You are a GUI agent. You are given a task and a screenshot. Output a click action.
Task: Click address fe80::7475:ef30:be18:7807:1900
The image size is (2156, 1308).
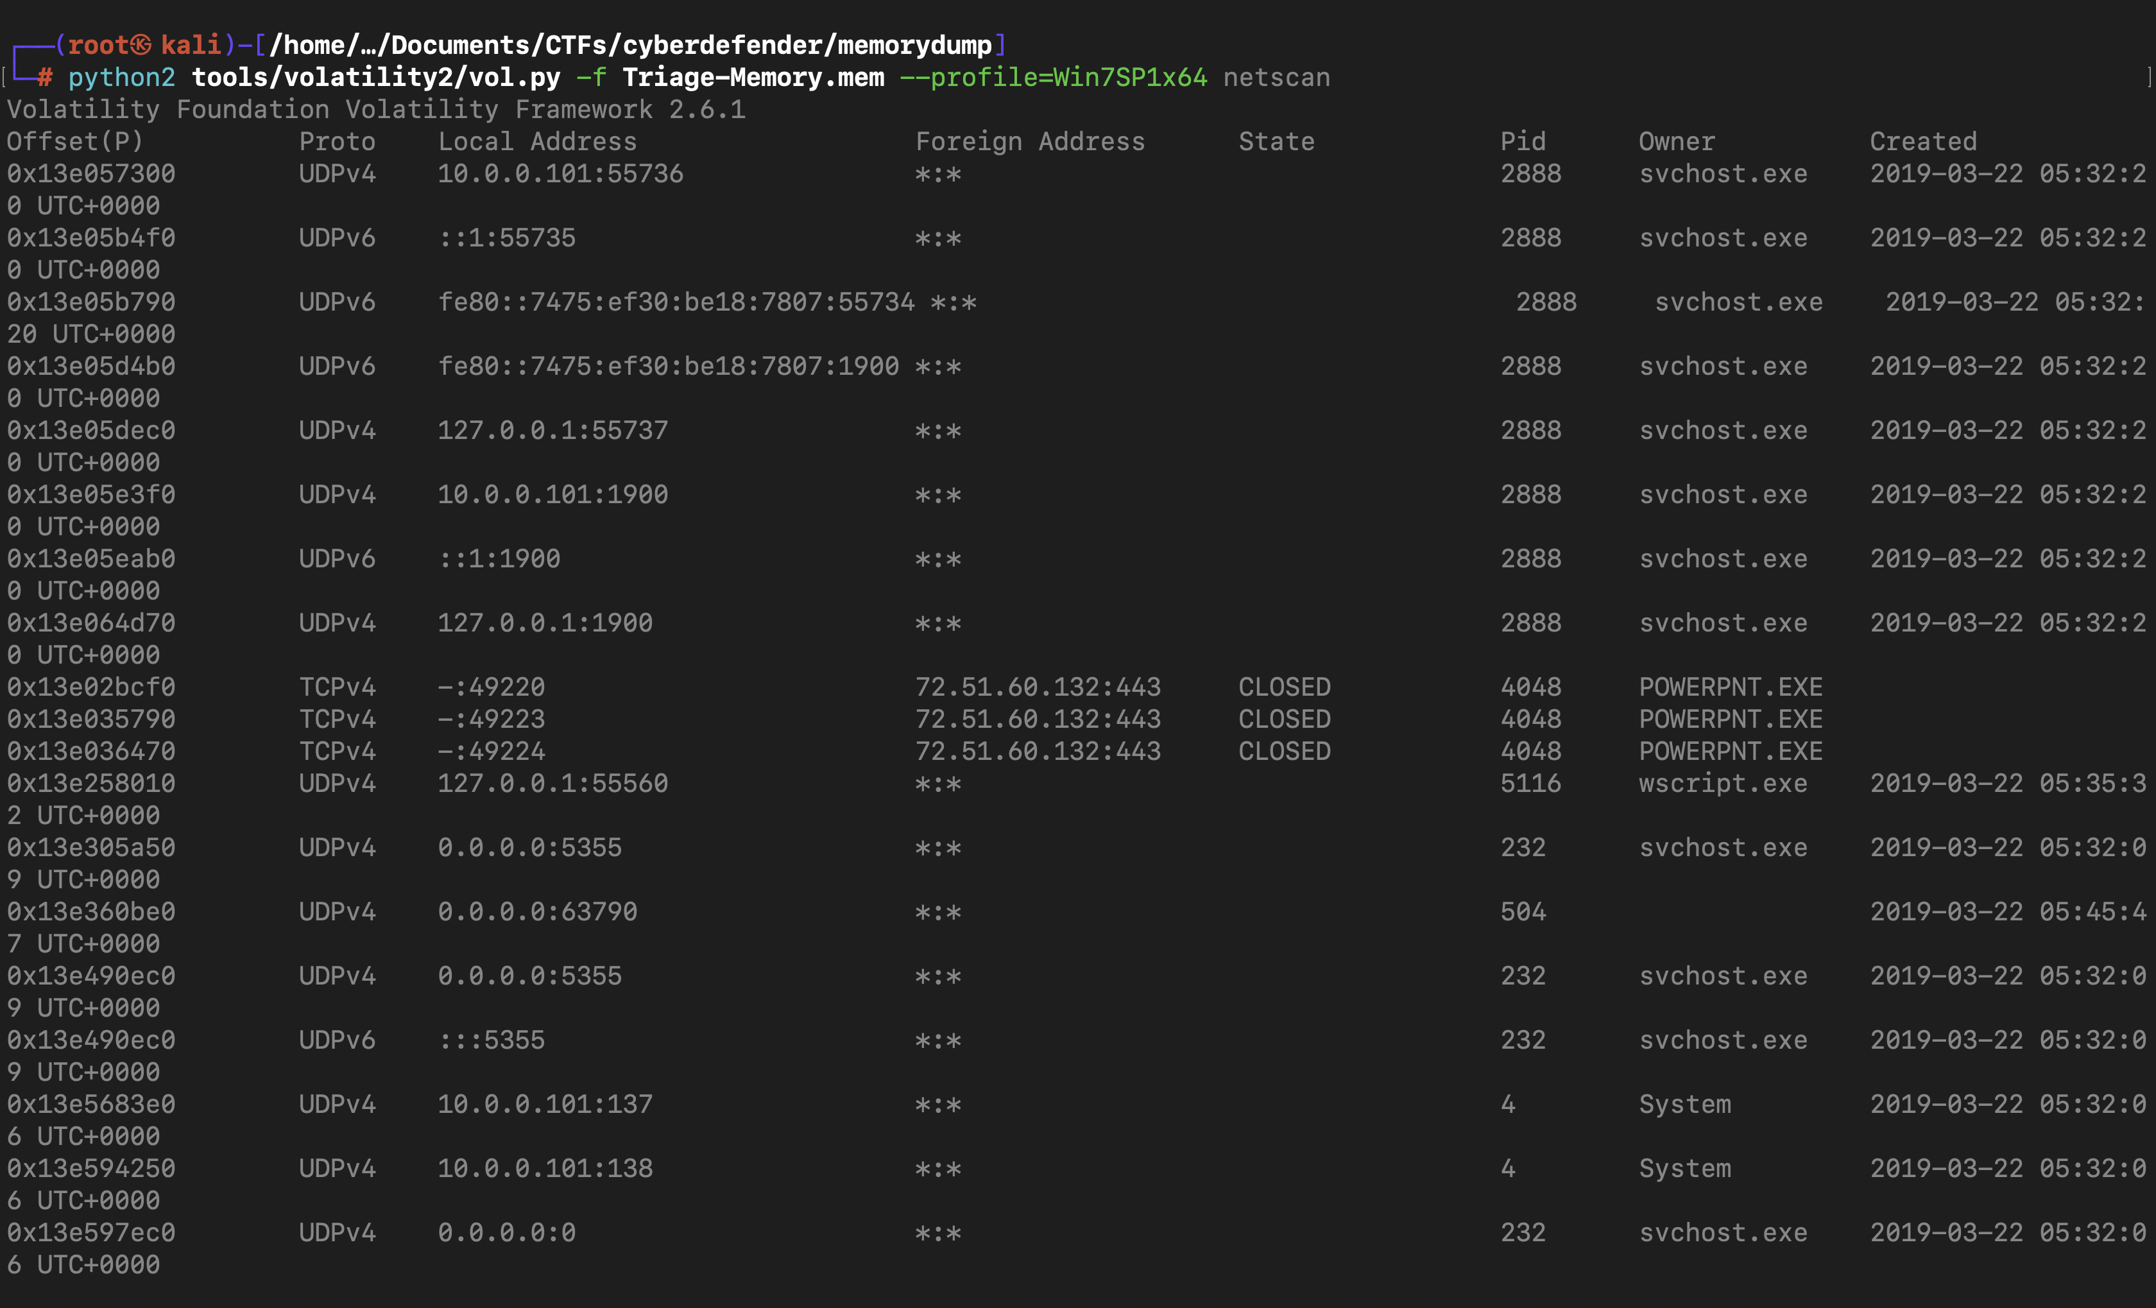(669, 366)
